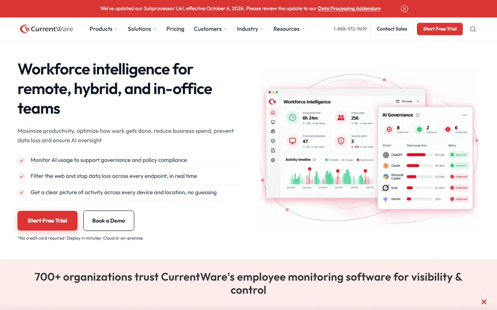
Task: Click the Book a Demo button
Action: [109, 221]
